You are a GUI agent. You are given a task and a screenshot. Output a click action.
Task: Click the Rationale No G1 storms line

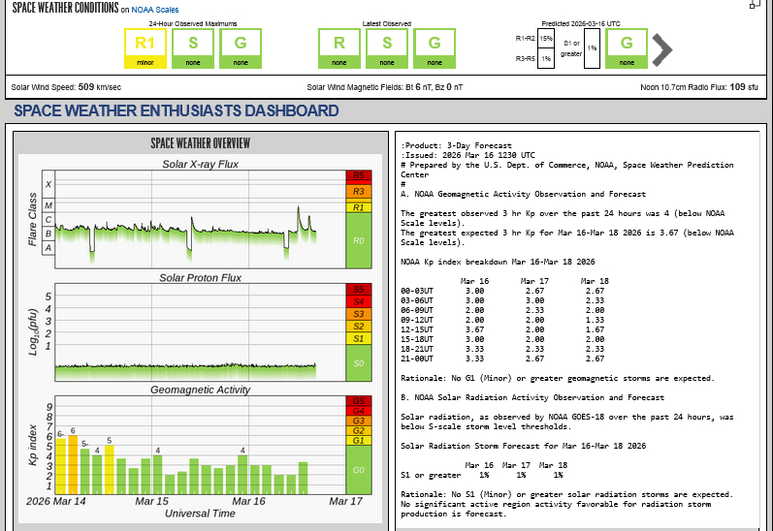click(558, 378)
